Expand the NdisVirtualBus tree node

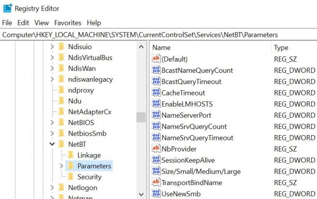52,58
